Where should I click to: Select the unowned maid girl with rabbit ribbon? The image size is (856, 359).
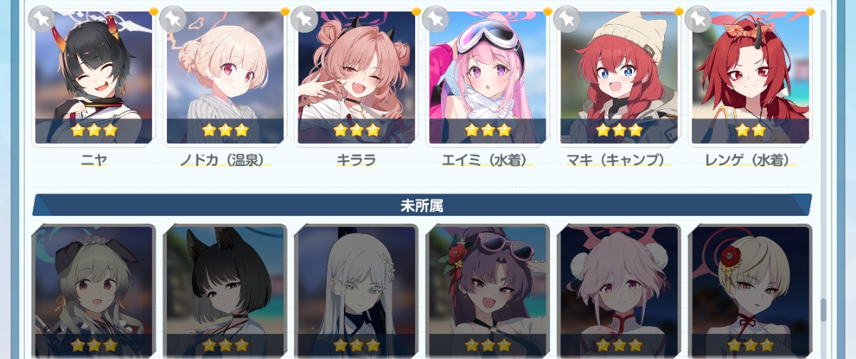coord(94,291)
